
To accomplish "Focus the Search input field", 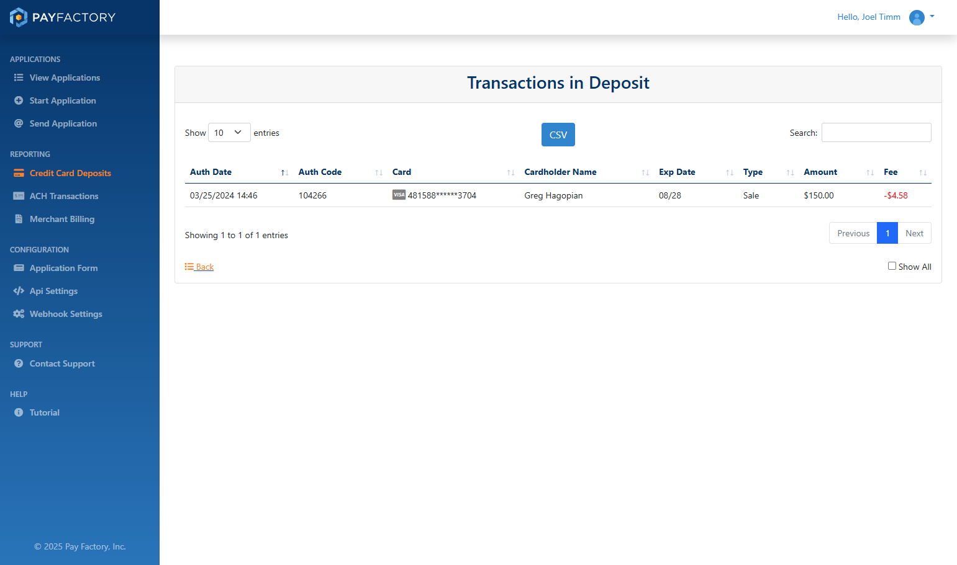I will tap(876, 133).
